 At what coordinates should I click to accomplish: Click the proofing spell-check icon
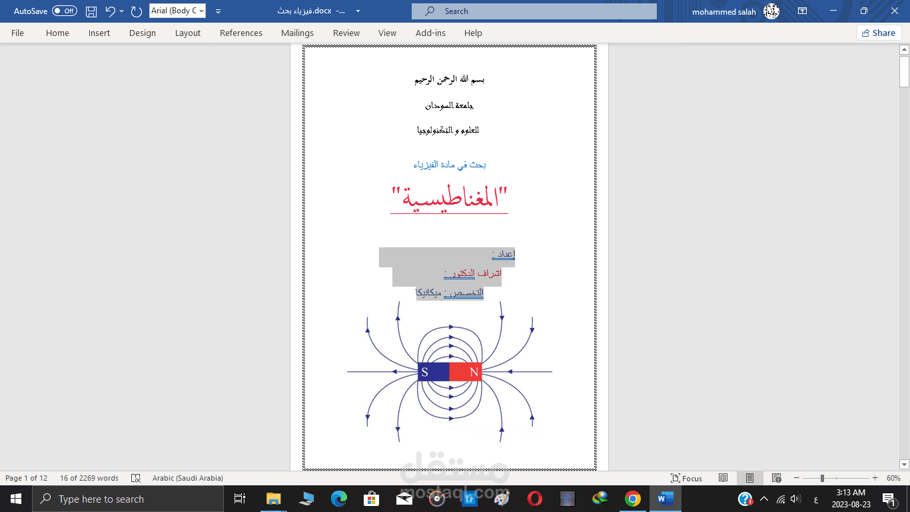(136, 478)
